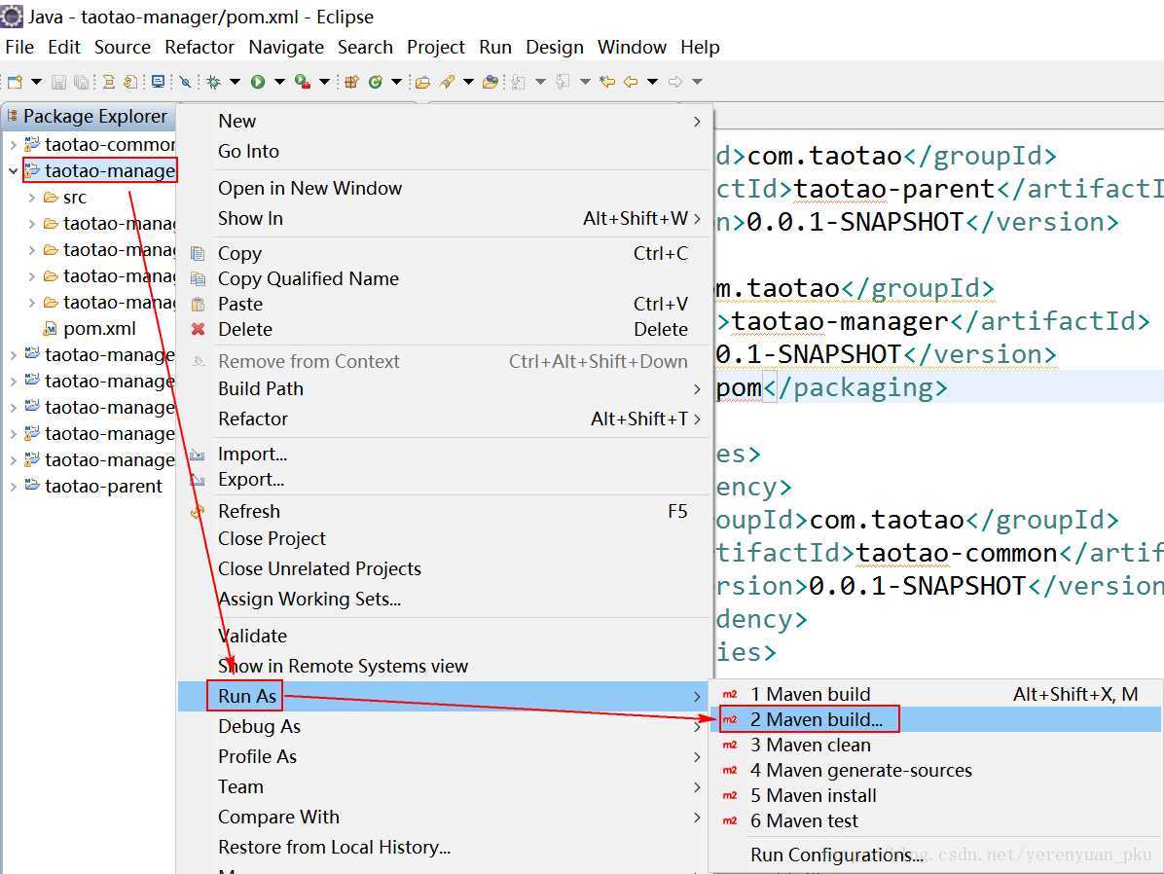Click the Debug bug icon
Image resolution: width=1164 pixels, height=874 pixels.
(214, 82)
